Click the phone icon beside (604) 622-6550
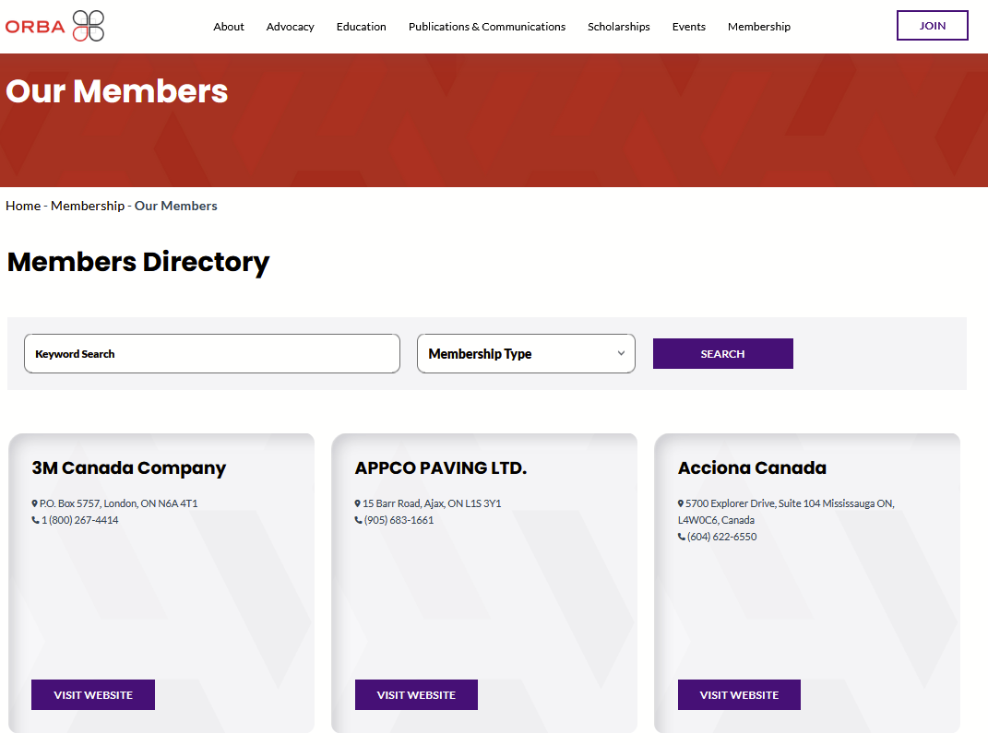Image resolution: width=988 pixels, height=745 pixels. 680,536
